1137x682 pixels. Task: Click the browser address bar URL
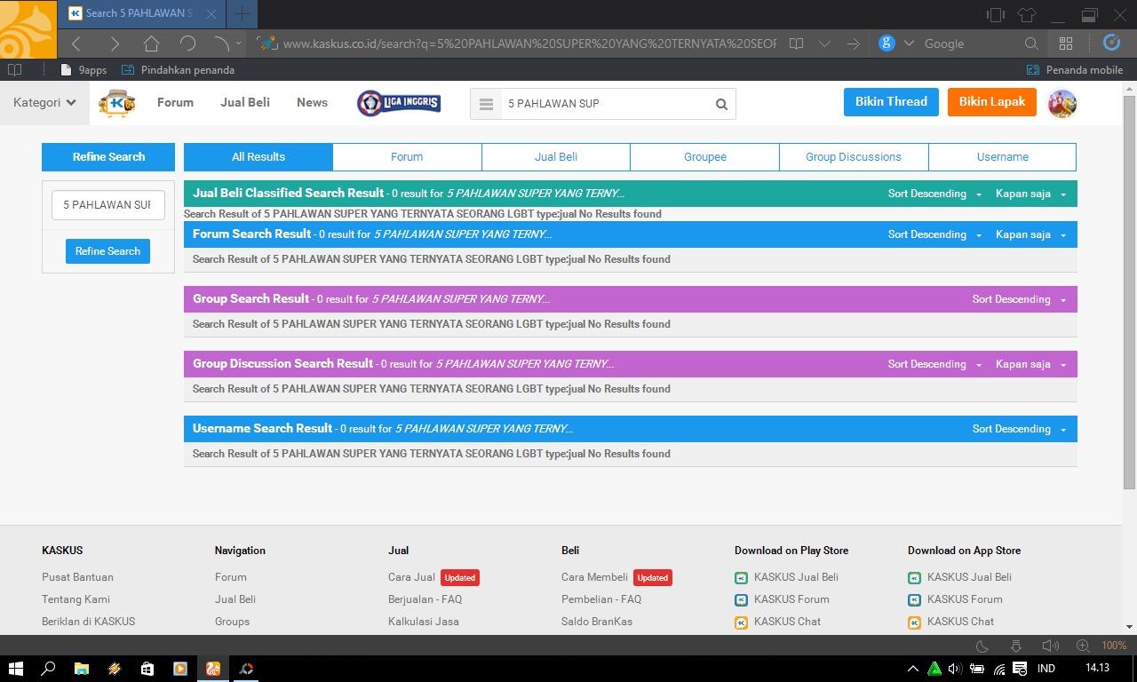tap(529, 44)
